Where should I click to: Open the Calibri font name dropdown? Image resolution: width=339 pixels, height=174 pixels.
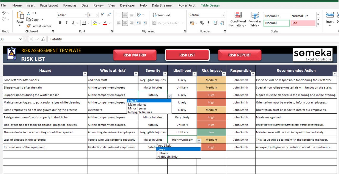pyautogui.click(x=86, y=15)
